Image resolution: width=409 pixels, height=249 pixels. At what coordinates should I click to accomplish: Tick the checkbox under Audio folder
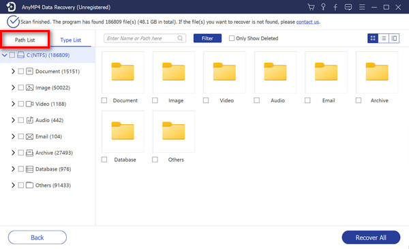click(257, 100)
